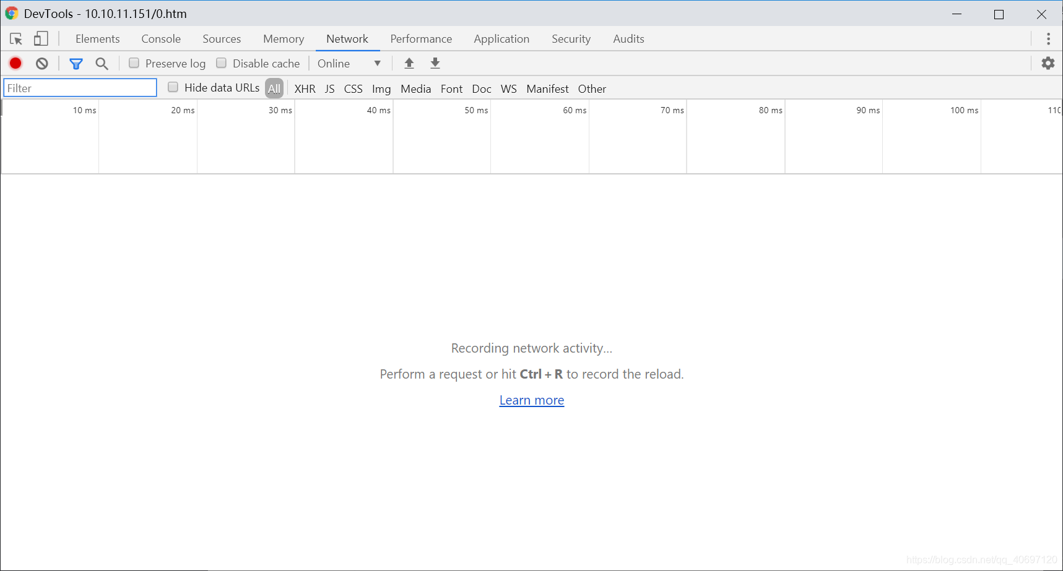
Task: Filter requests by JS
Action: (330, 88)
